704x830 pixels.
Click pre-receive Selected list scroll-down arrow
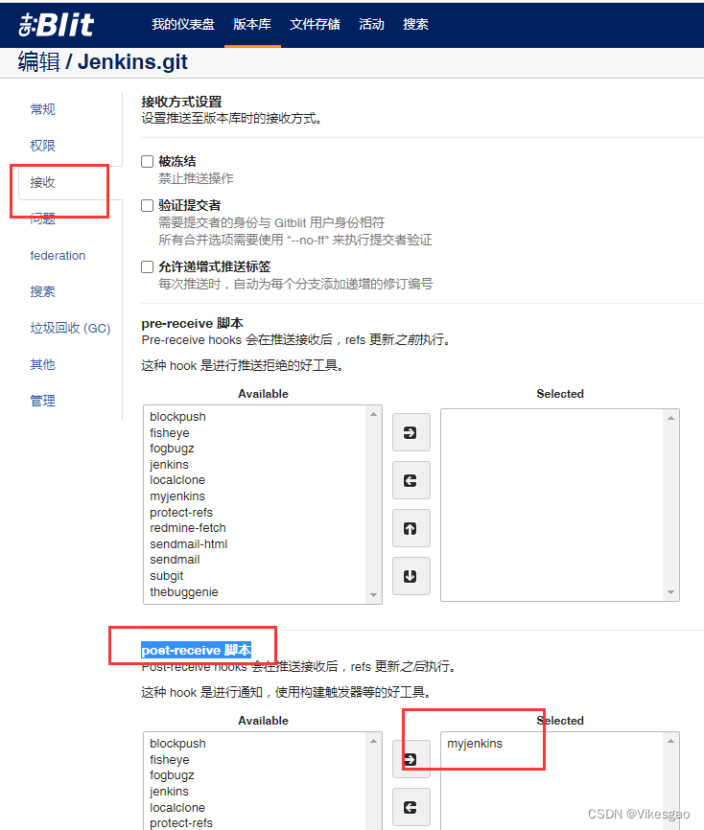click(x=670, y=592)
